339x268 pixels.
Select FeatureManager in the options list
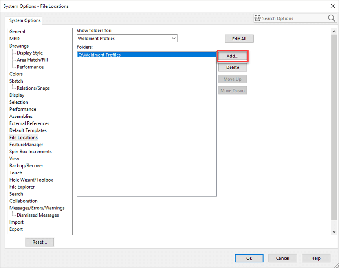(26, 145)
